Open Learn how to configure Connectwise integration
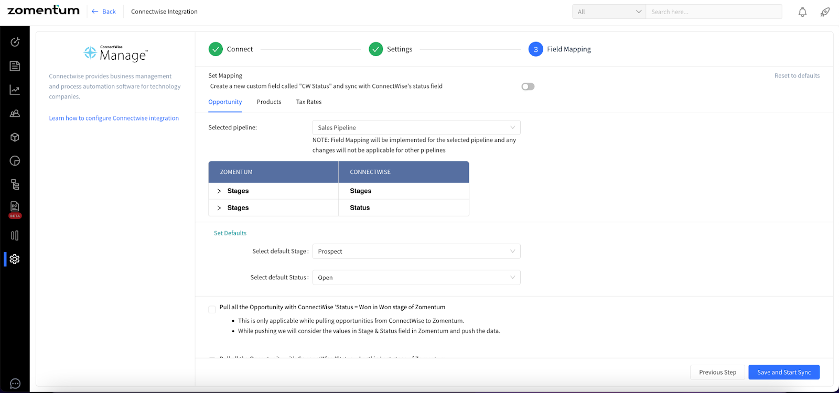This screenshot has width=839, height=393. tap(114, 118)
